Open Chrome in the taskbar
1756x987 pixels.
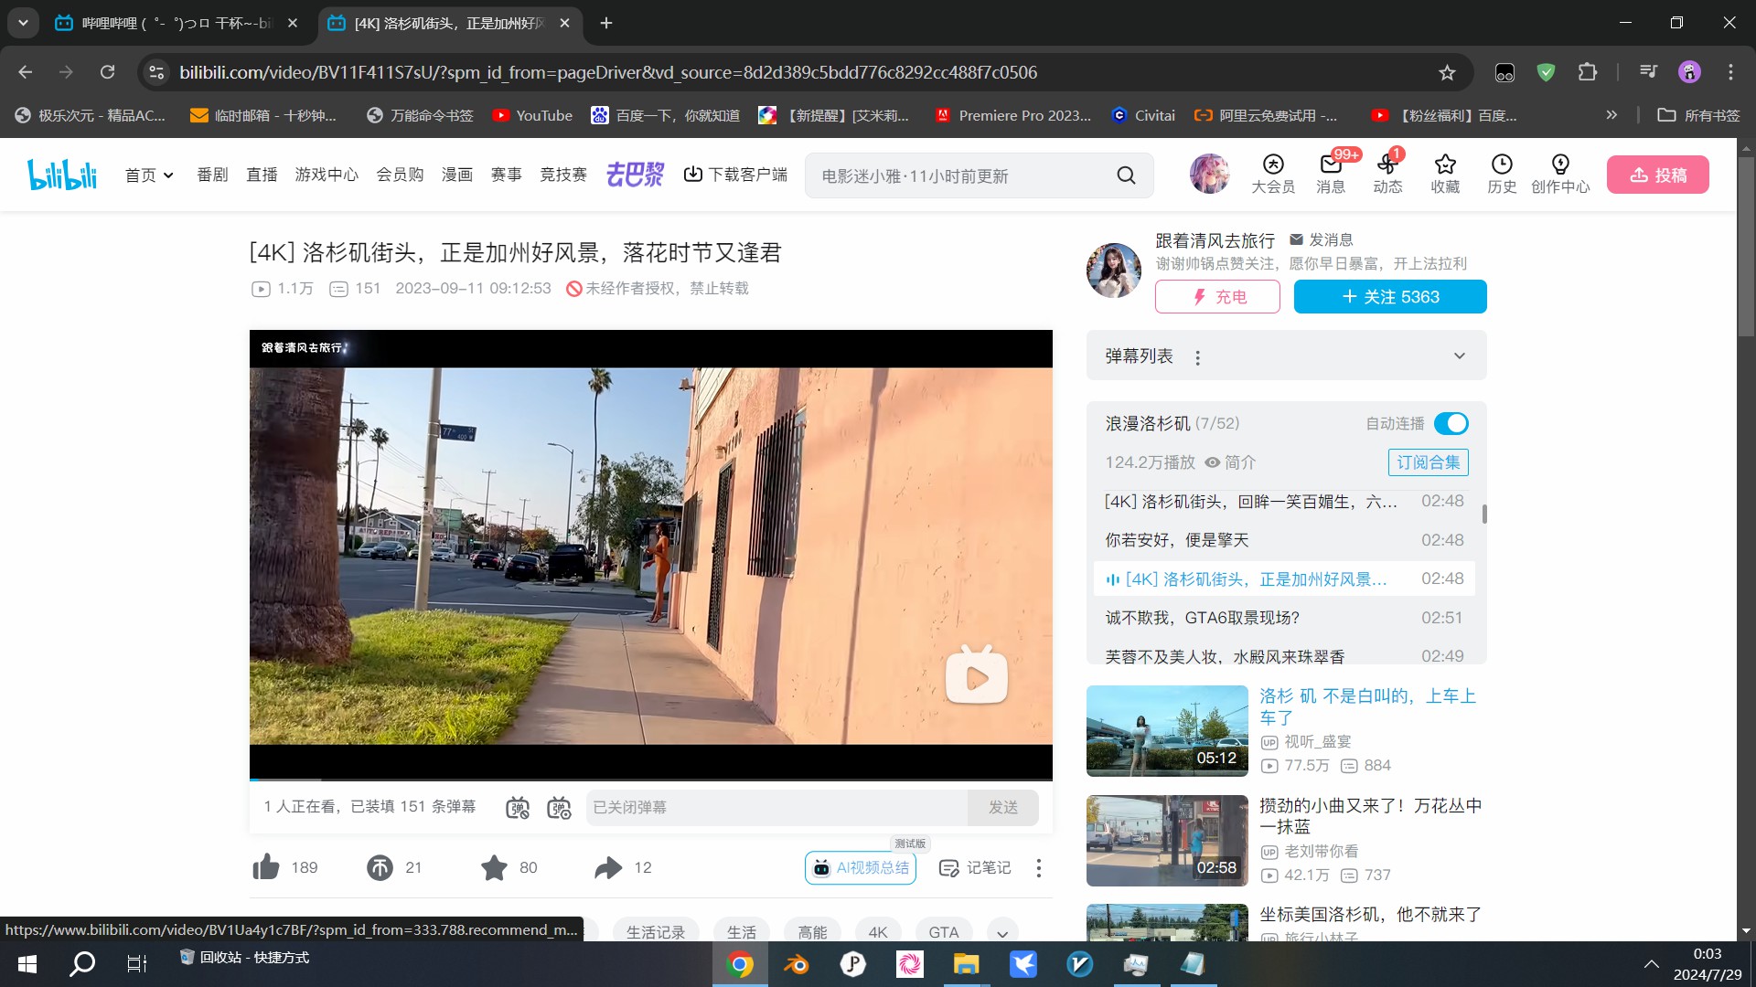(740, 964)
